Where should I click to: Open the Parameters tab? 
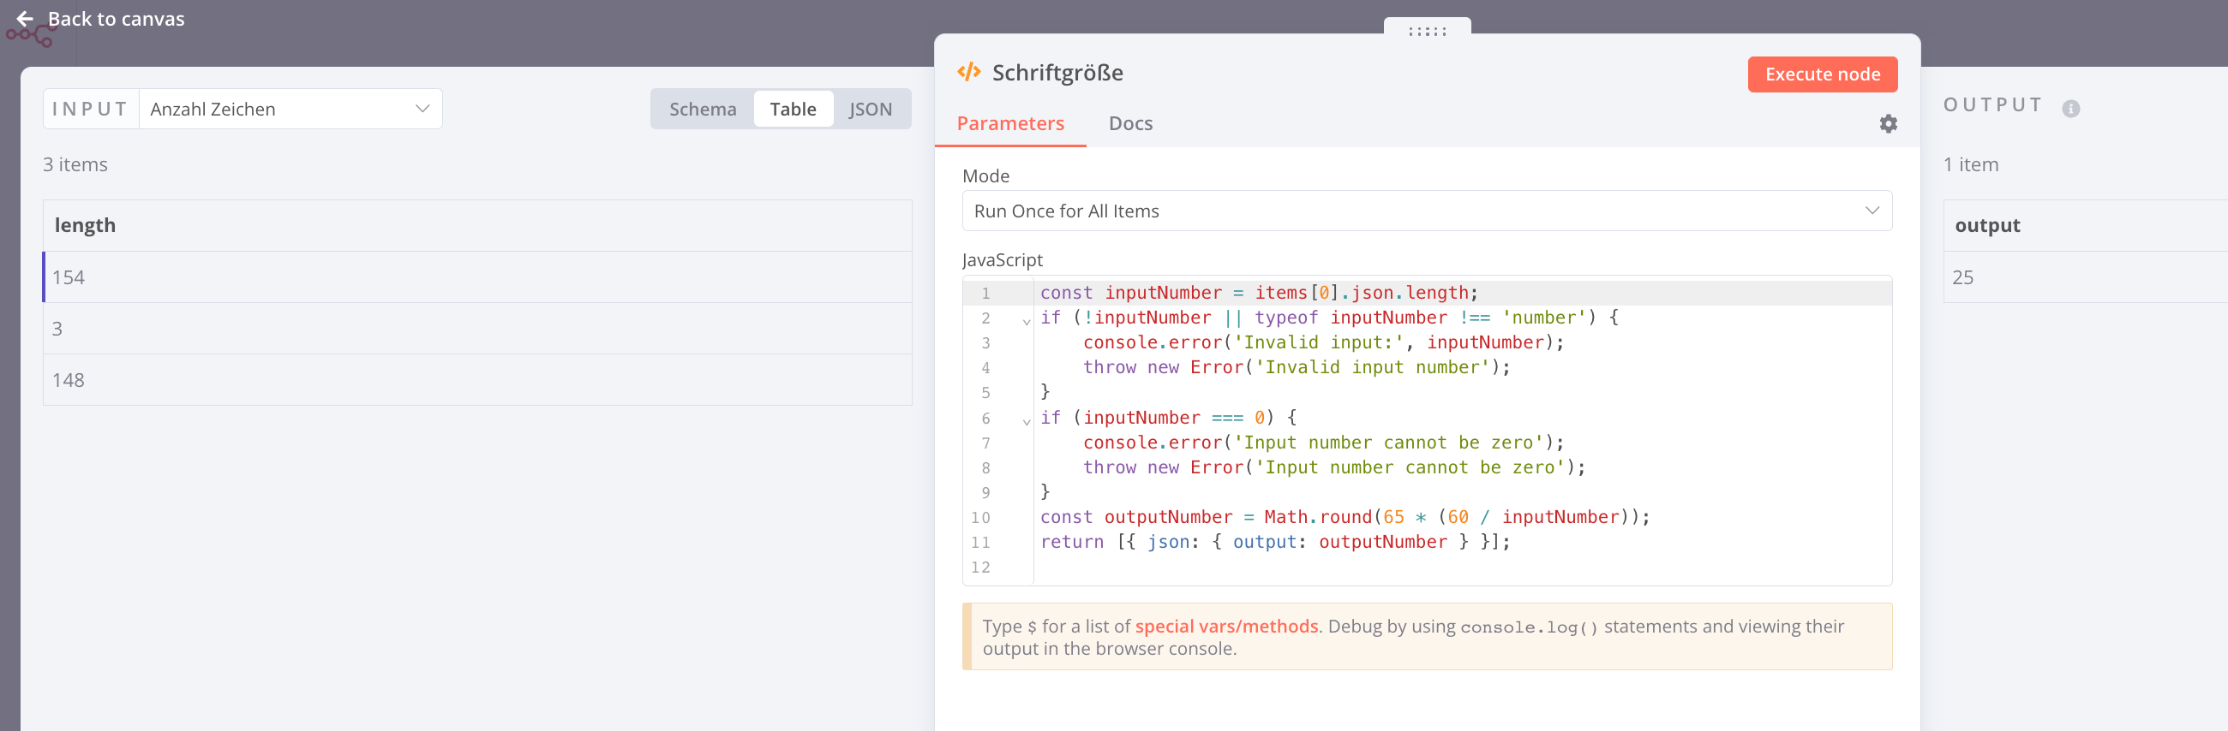1010,123
